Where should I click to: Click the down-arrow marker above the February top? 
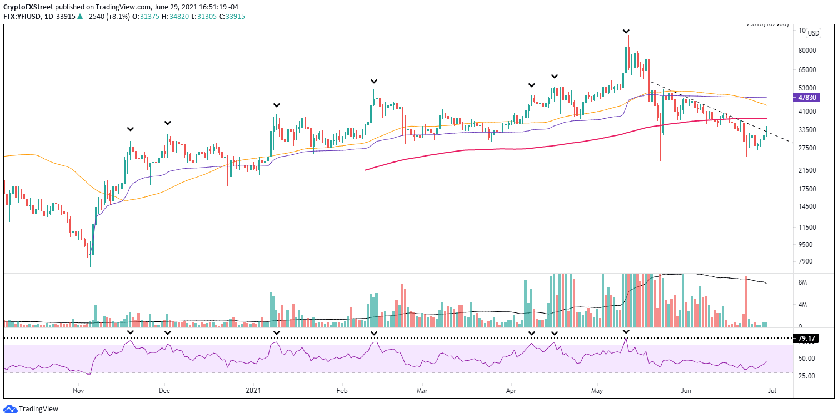point(373,81)
